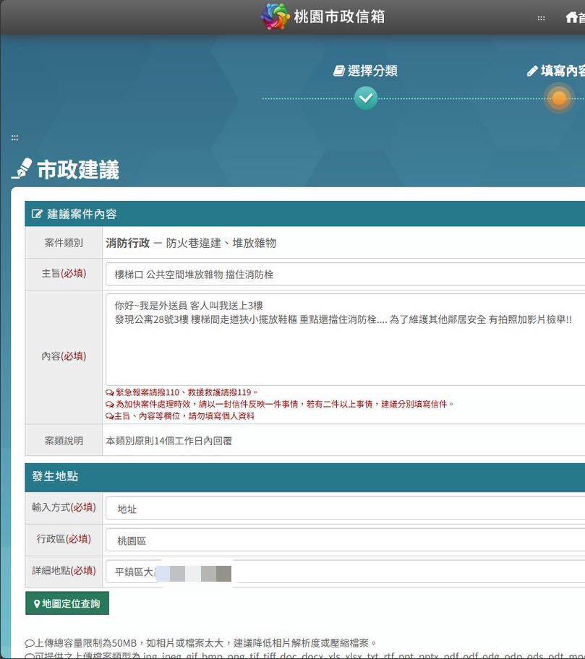This screenshot has width=585, height=659.
Task: Click the completed 選擇分類 checkmark step circle
Action: (366, 98)
